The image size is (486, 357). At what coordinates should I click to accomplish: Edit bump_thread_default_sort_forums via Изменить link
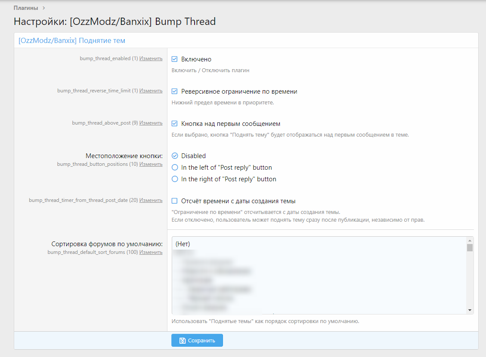click(x=151, y=252)
